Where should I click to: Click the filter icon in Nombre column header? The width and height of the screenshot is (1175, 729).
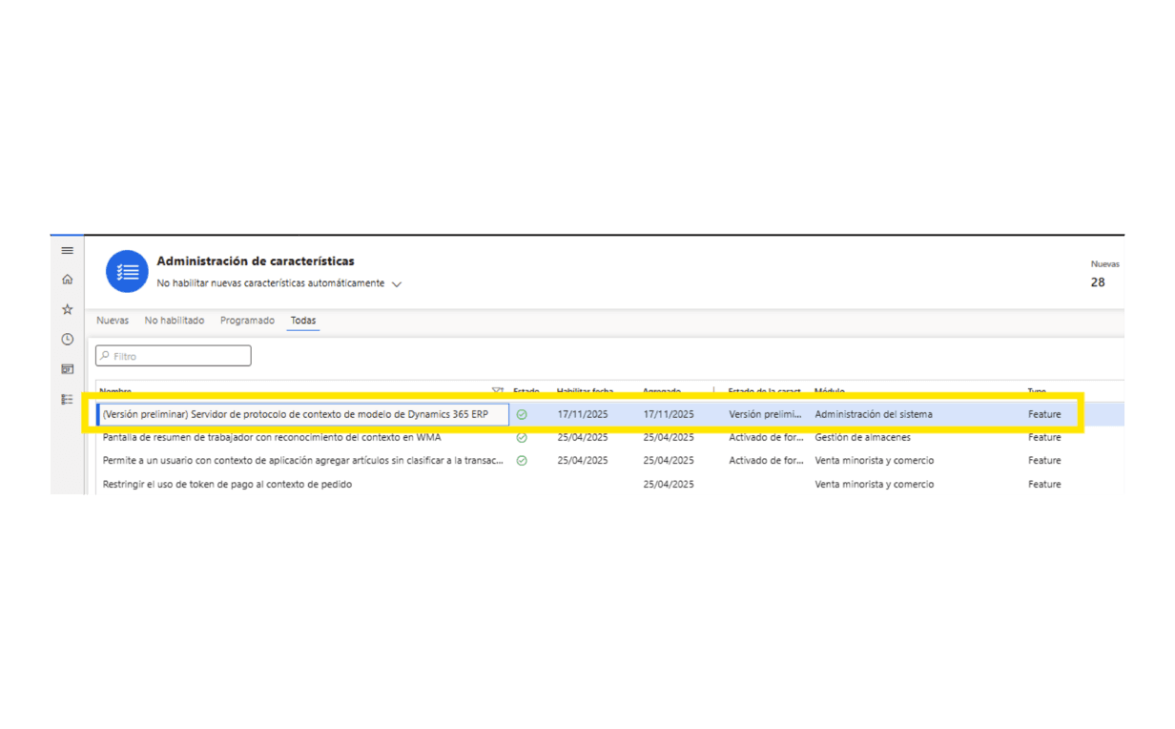coord(497,391)
